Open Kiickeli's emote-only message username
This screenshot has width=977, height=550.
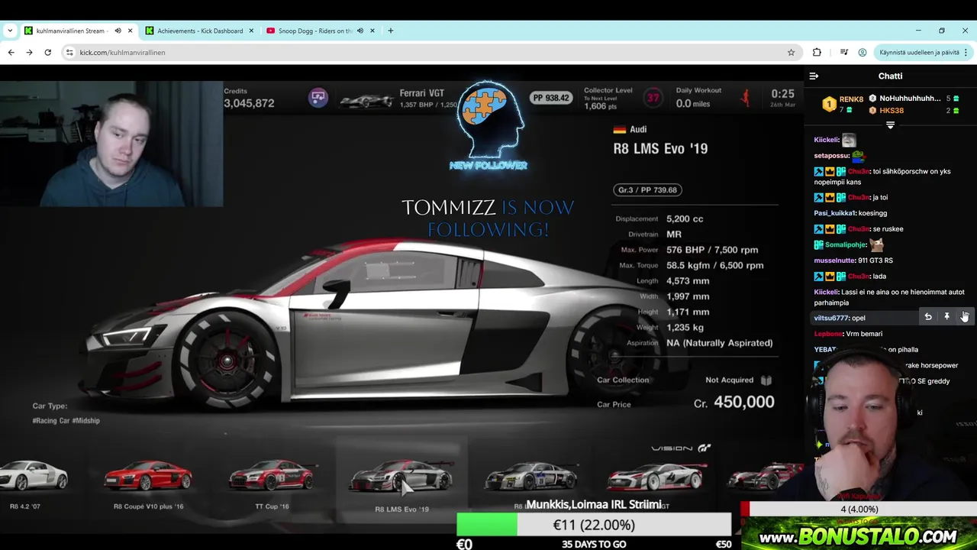(827, 140)
